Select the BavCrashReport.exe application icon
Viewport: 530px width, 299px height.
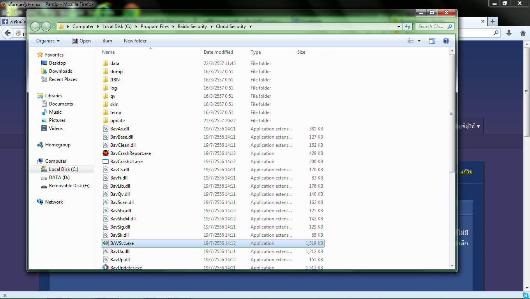105,153
